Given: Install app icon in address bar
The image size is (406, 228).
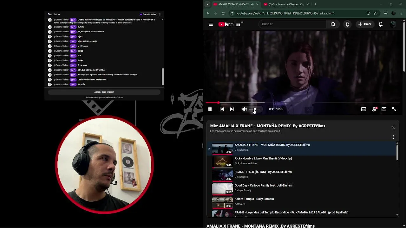Looking at the screenshot, I should 368,13.
